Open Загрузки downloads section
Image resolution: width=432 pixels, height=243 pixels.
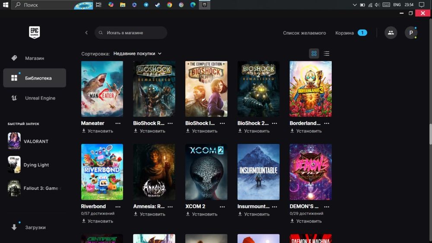coord(35,227)
